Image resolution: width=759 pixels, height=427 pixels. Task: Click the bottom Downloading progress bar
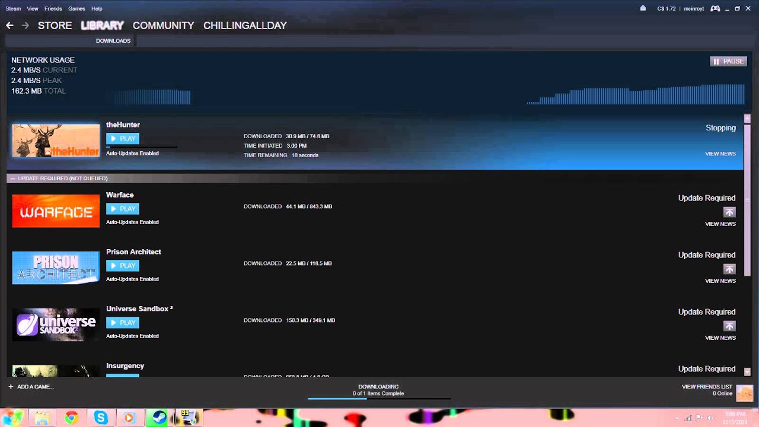[379, 399]
